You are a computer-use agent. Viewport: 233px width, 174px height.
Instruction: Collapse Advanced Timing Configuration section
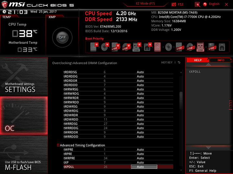click(58, 145)
